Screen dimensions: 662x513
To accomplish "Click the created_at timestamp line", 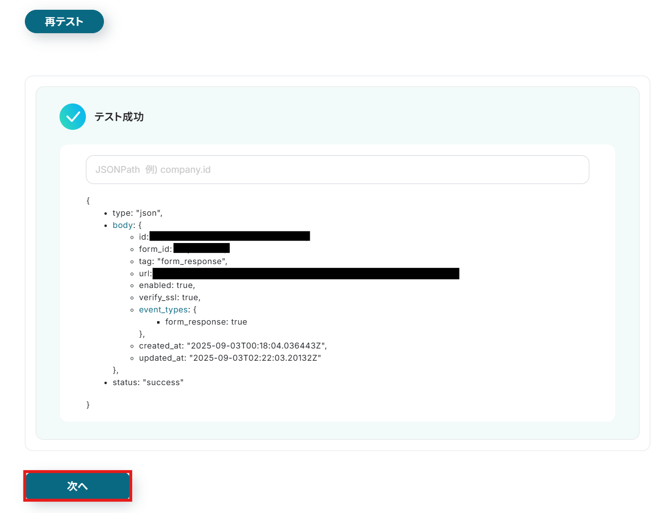I will (233, 346).
